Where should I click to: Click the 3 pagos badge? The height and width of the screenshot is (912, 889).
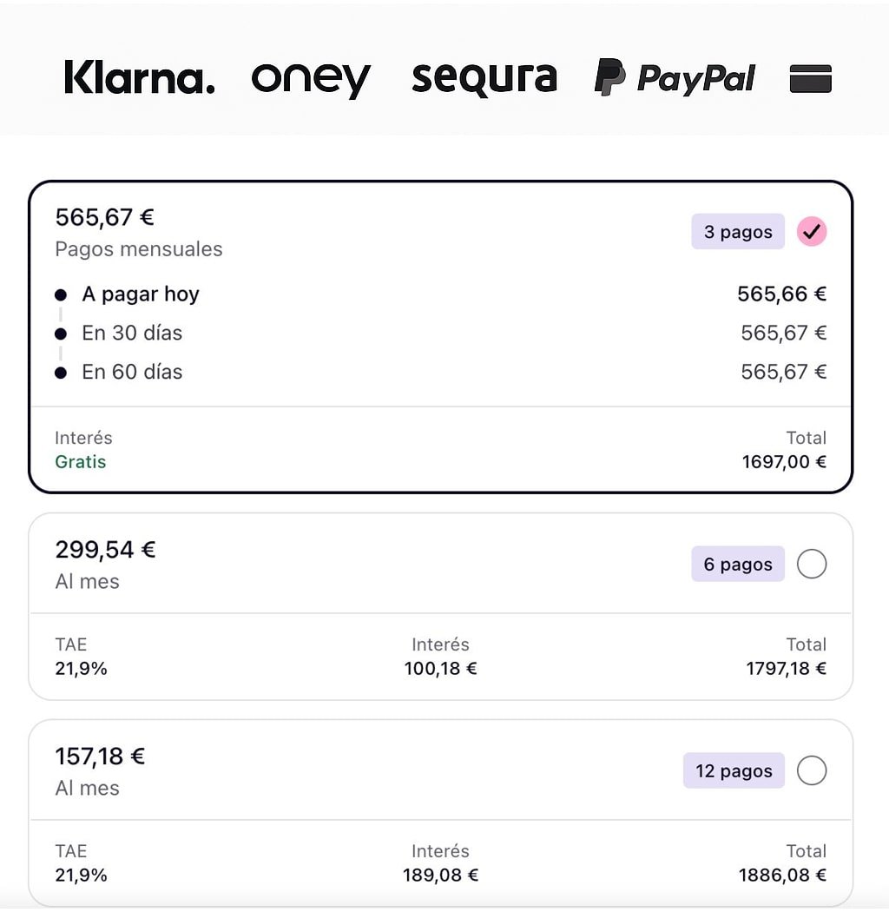click(x=738, y=232)
